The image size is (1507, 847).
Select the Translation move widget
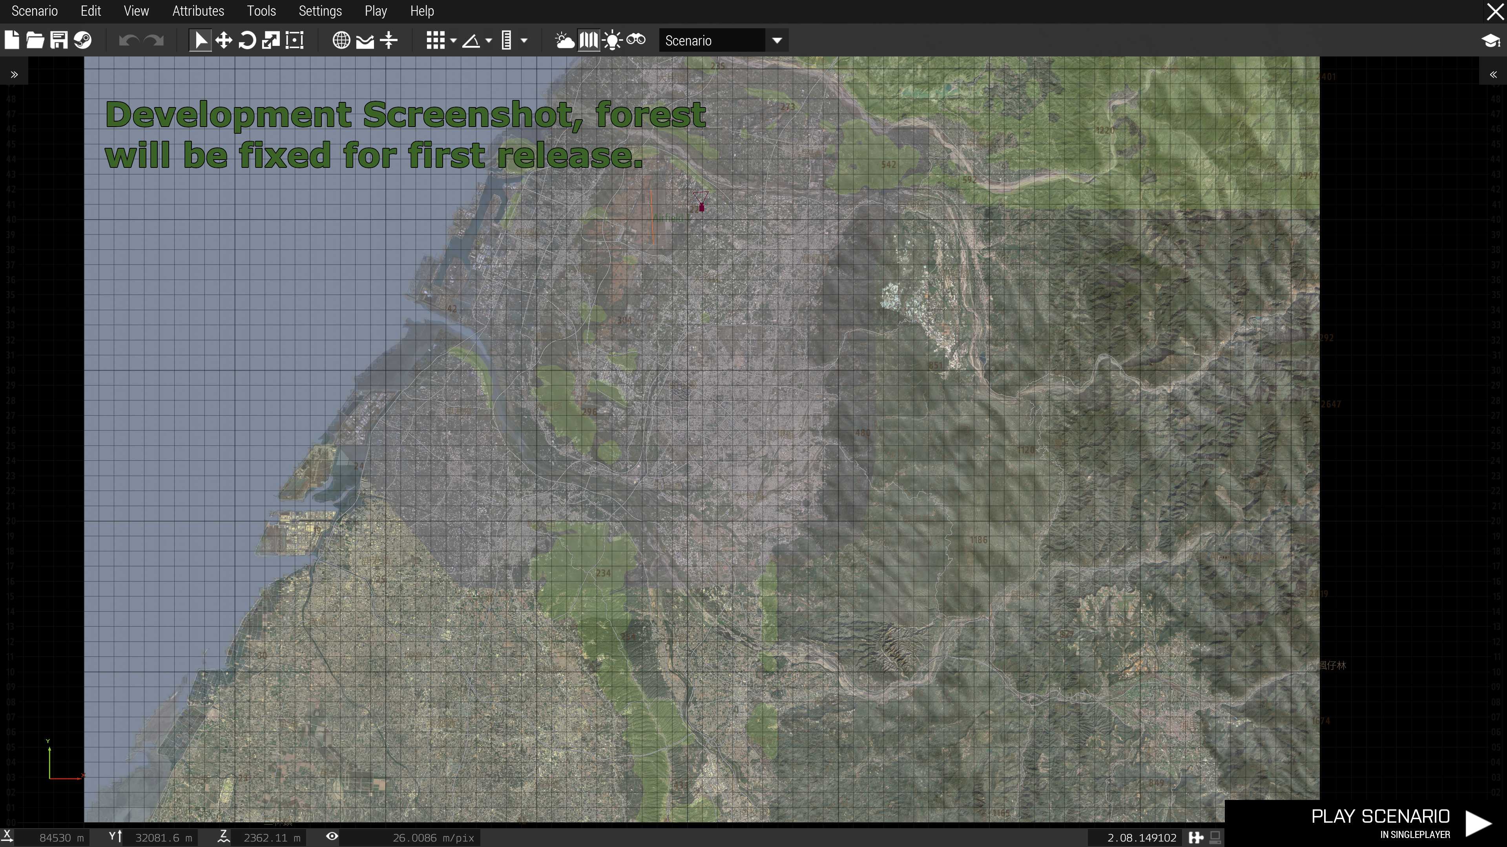[x=223, y=40]
